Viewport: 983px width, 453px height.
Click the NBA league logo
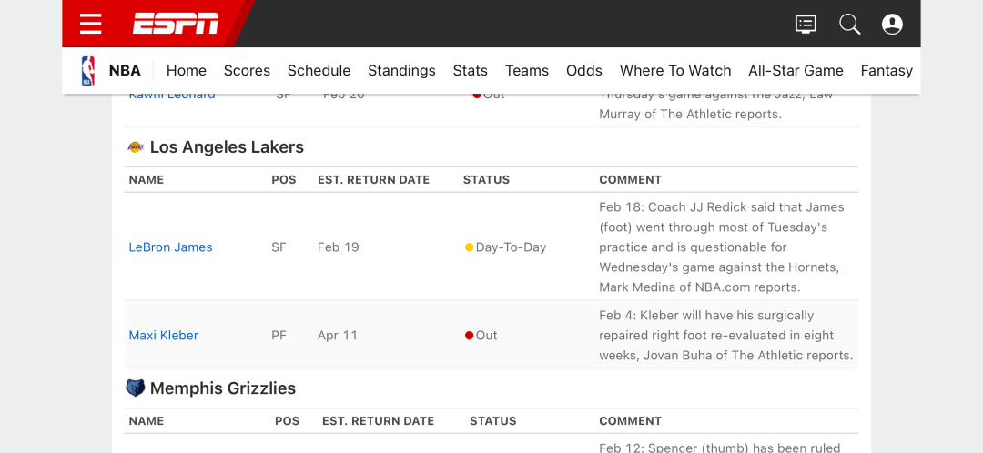tap(88, 71)
